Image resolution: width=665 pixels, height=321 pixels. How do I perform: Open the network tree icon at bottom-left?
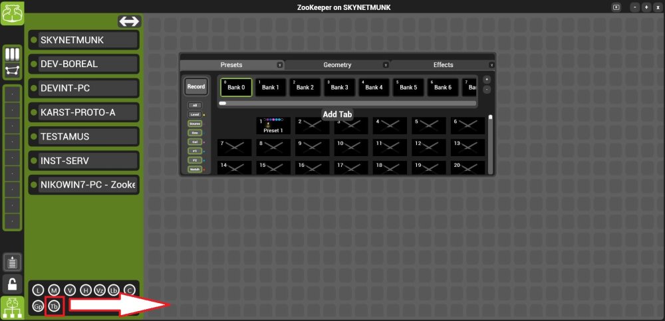tap(12, 308)
